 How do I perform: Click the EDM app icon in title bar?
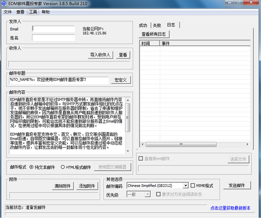tap(4, 3)
